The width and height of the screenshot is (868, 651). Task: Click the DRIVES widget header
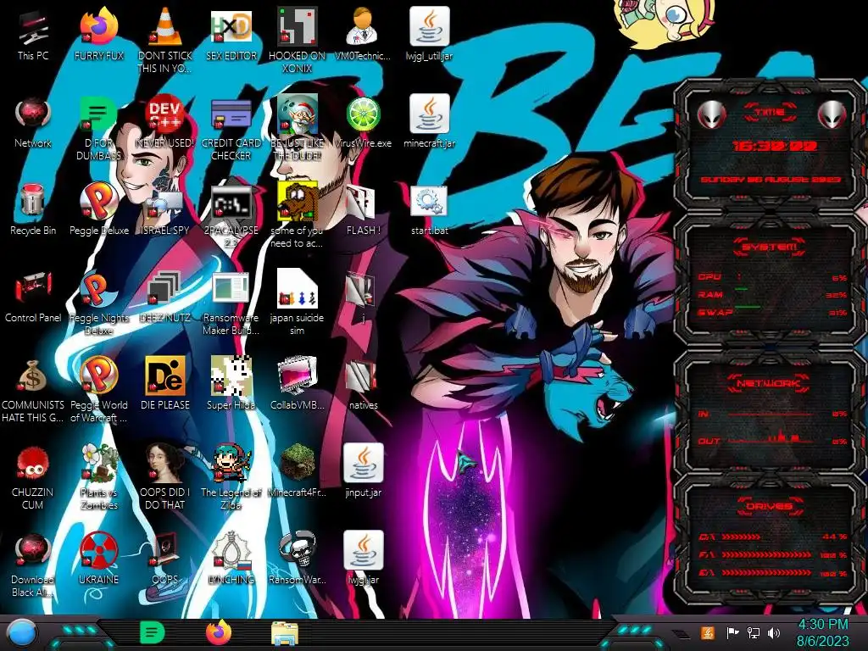coord(769,506)
